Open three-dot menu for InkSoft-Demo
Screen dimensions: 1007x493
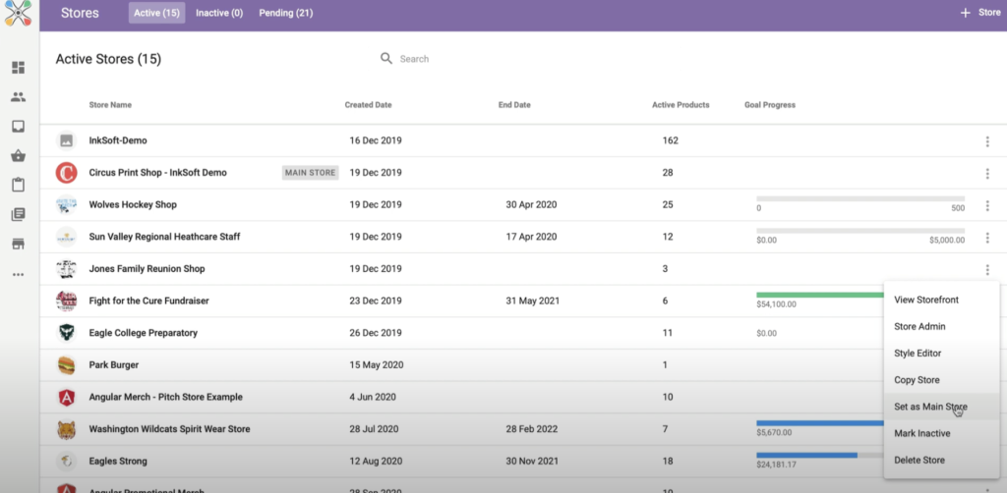click(987, 141)
